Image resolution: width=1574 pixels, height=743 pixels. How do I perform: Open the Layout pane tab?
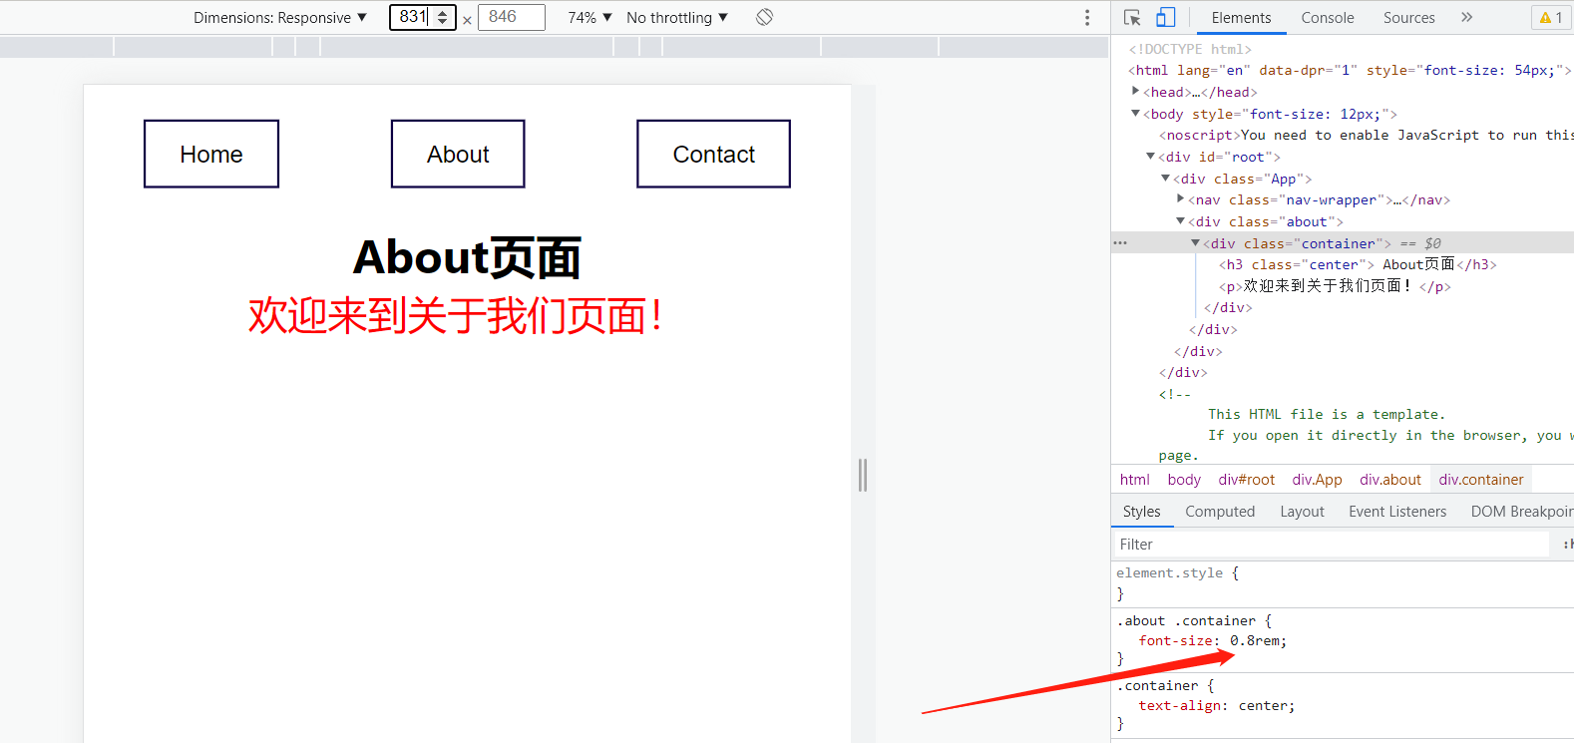coord(1302,512)
